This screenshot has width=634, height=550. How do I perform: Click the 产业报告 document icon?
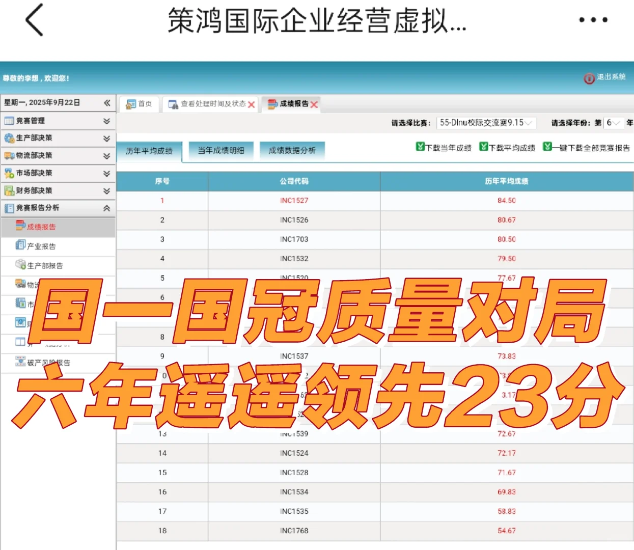[x=20, y=244]
